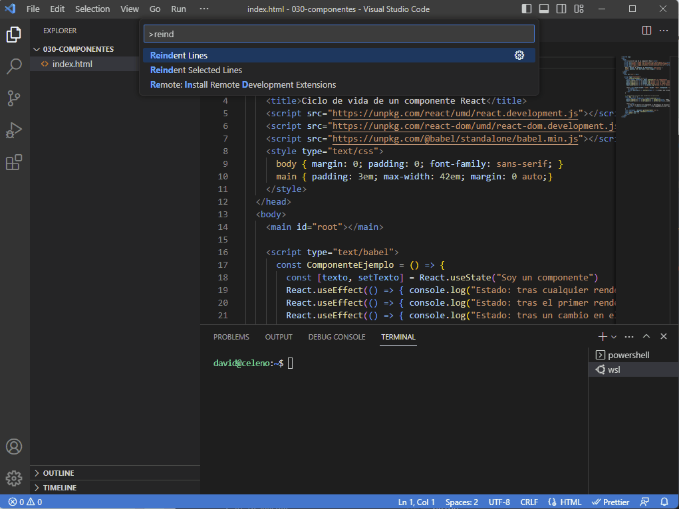The height and width of the screenshot is (509, 679).
Task: Expand the TIMELINE section
Action: point(60,488)
